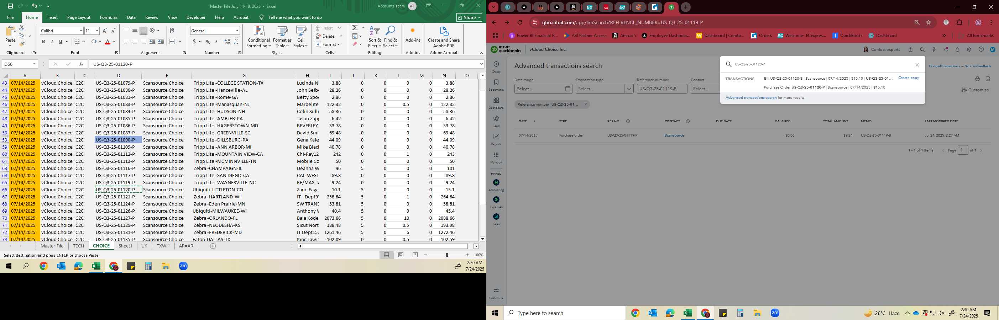Click Create copy link in search results
999x320 pixels.
point(908,78)
